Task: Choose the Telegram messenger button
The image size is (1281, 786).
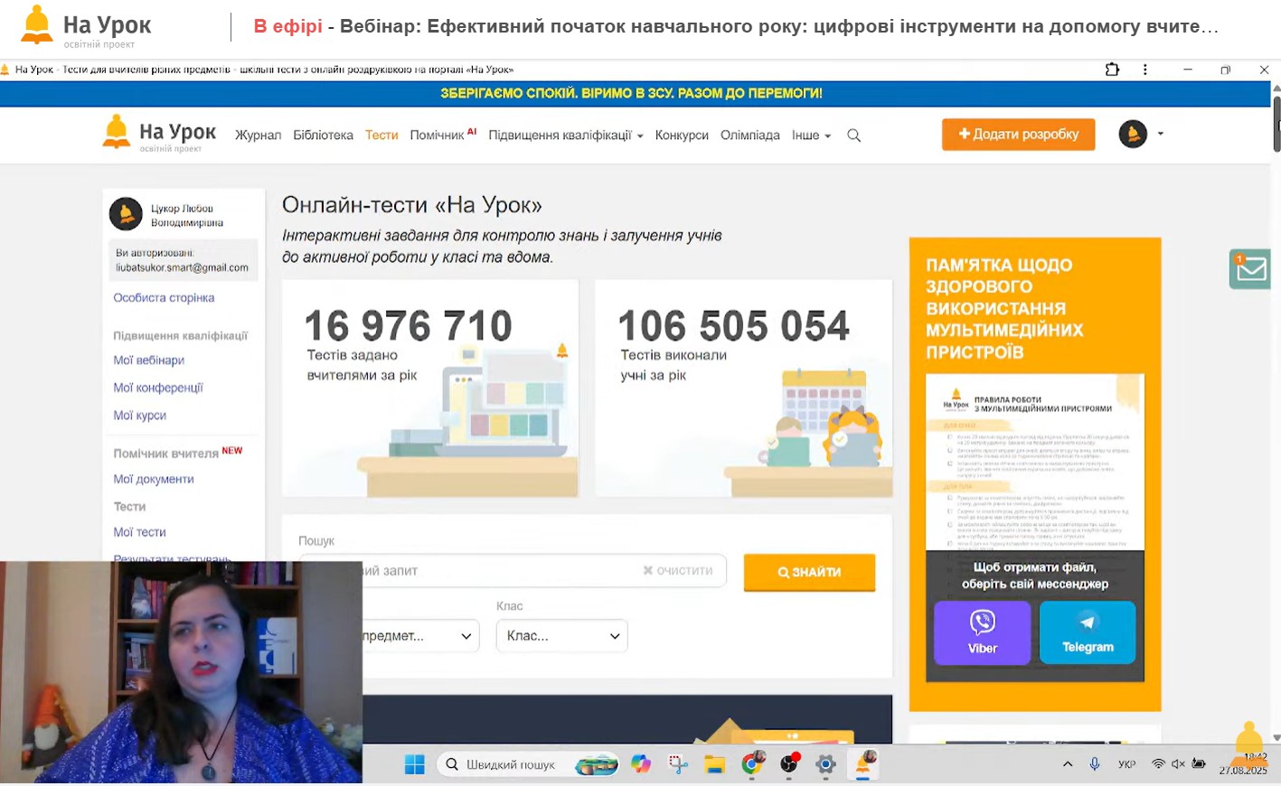Action: coord(1088,632)
